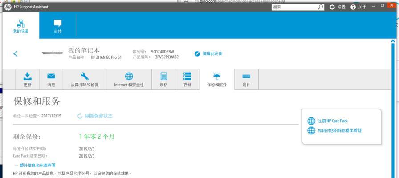Image resolution: width=399 pixels, height=178 pixels.
Task: Click globe icon beside 注册 HP Care Pack
Action: click(x=311, y=121)
